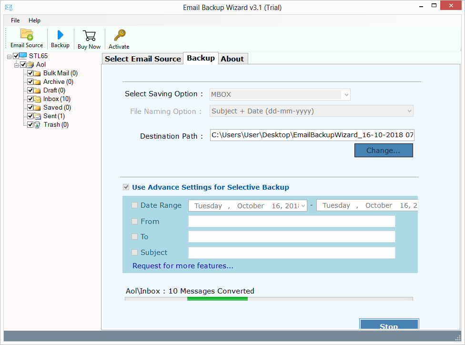Click the end date picker field
The image size is (465, 345).
point(367,205)
